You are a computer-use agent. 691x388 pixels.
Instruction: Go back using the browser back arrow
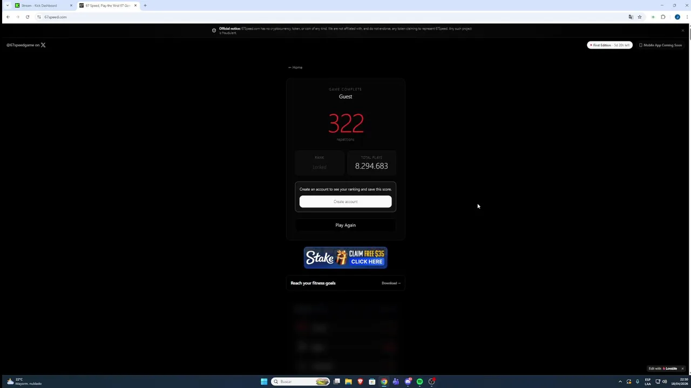(8, 17)
